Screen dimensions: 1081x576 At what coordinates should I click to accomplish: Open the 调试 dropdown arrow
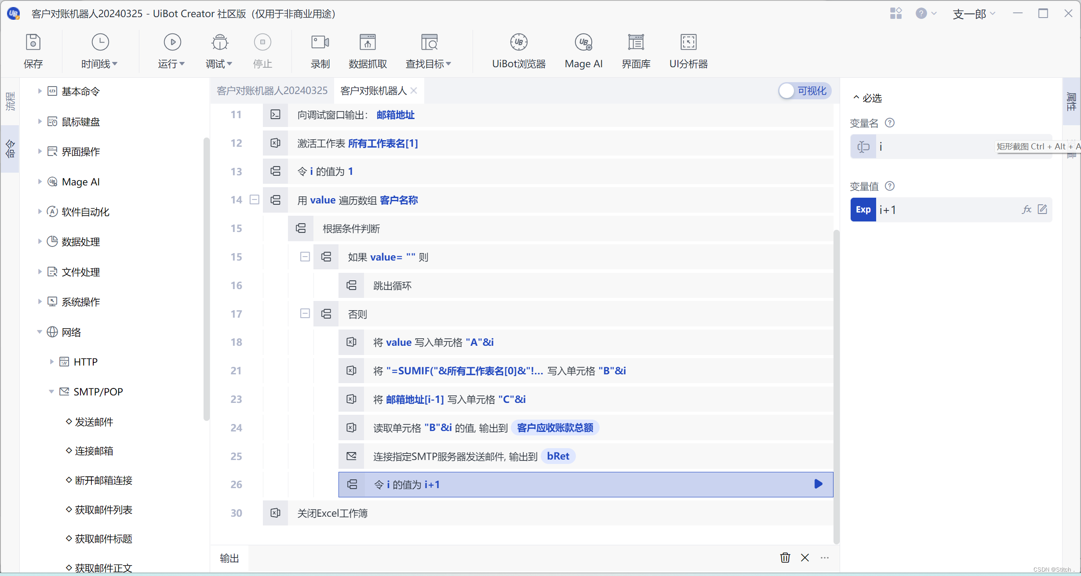click(x=229, y=64)
